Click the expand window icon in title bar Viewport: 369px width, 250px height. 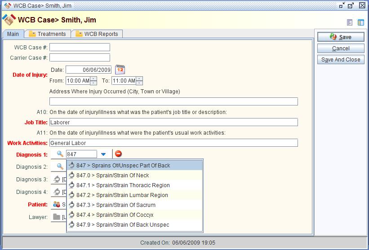point(351,5)
